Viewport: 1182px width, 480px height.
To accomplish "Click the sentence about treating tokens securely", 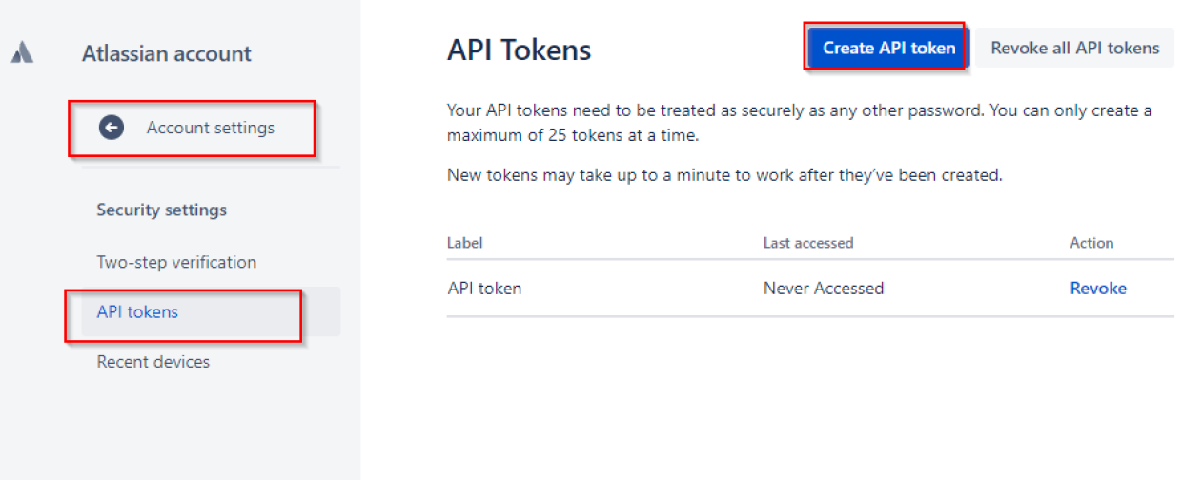I will click(715, 110).
